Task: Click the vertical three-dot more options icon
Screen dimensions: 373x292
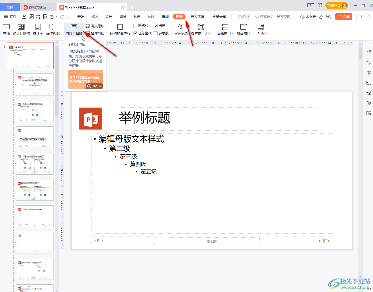Action: (361, 17)
